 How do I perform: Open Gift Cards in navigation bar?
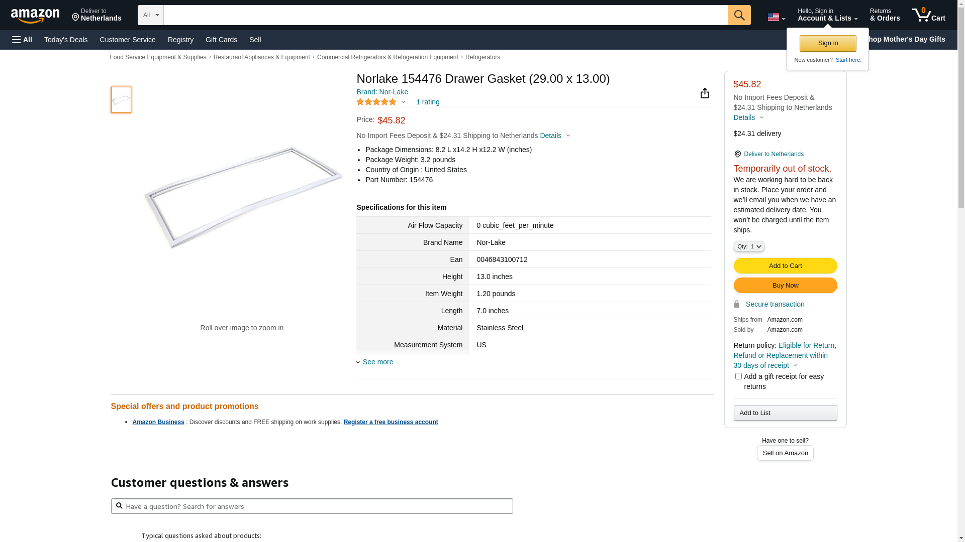pos(221,40)
